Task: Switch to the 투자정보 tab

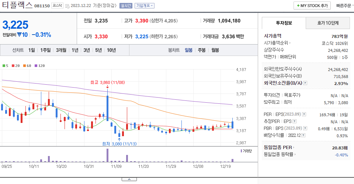Action: 284,23
